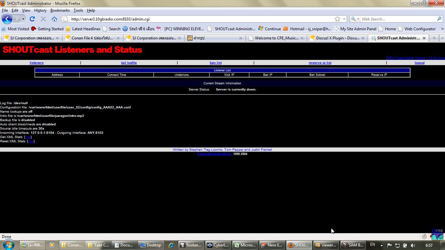
Task: Open a new tab with the plus button
Action: click(434, 38)
